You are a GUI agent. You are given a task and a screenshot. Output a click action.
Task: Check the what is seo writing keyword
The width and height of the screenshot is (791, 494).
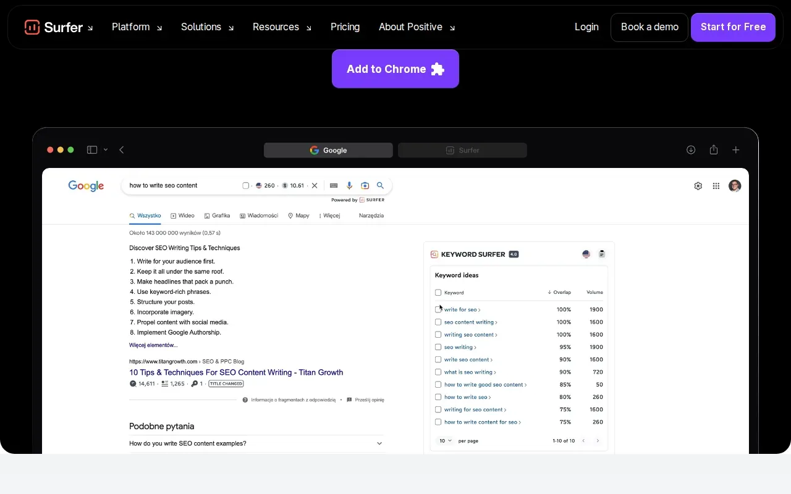point(438,372)
